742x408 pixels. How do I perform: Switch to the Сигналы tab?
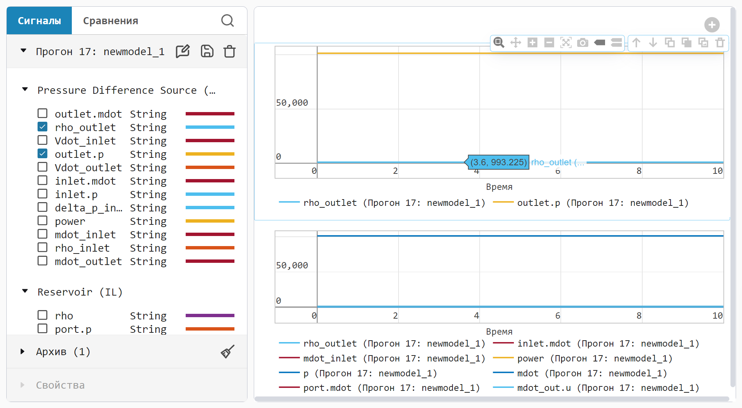(39, 20)
